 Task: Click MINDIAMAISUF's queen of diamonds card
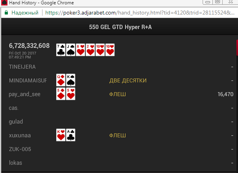pos(61,80)
